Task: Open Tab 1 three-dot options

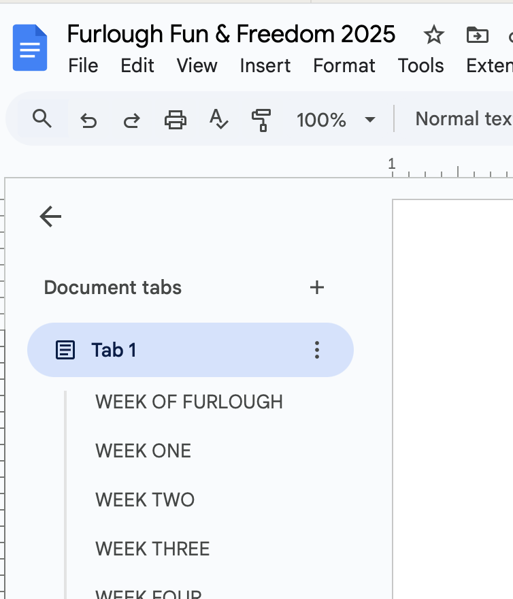Action: (316, 350)
